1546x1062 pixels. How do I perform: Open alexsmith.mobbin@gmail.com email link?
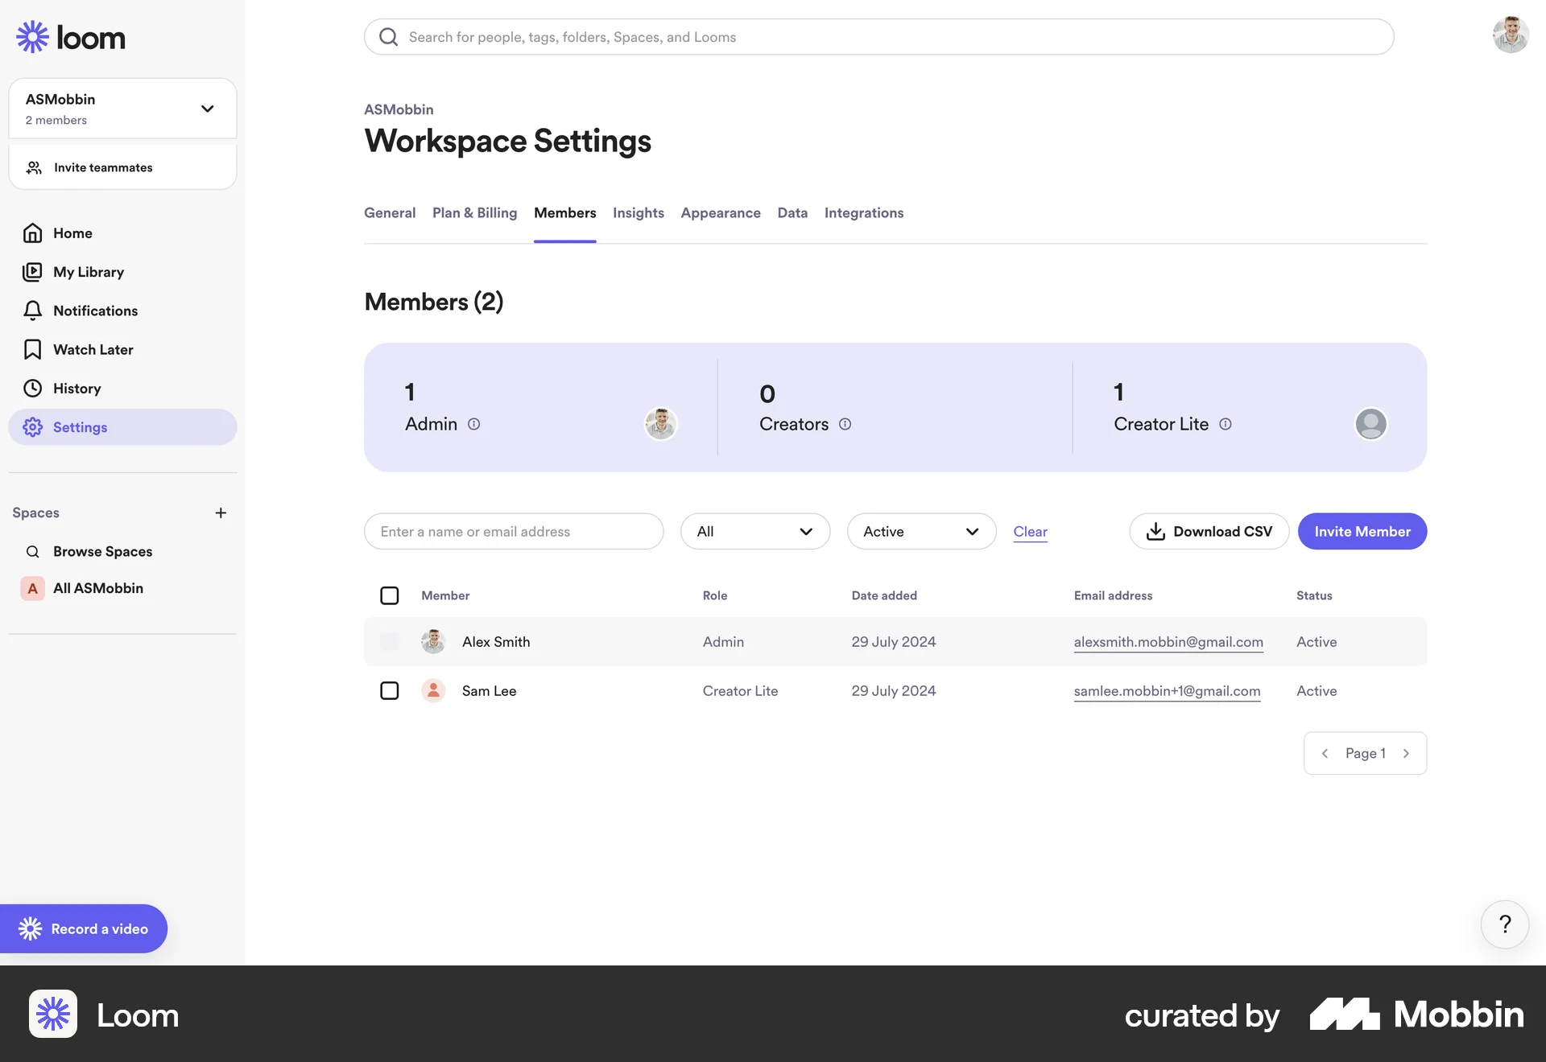[1168, 641]
